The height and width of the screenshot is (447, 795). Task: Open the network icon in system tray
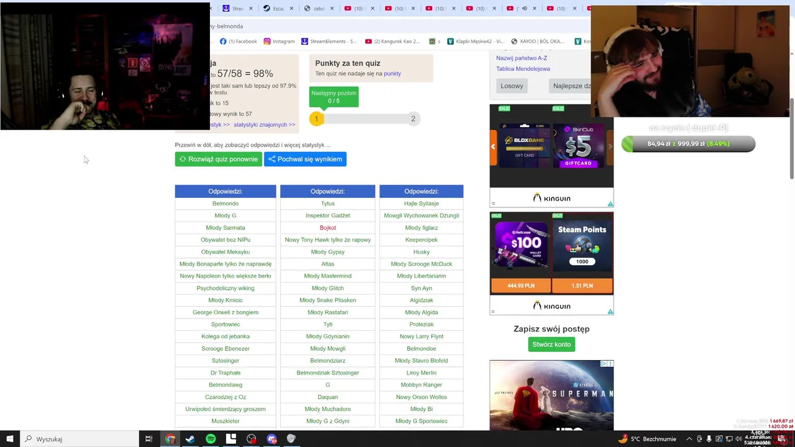(x=729, y=439)
